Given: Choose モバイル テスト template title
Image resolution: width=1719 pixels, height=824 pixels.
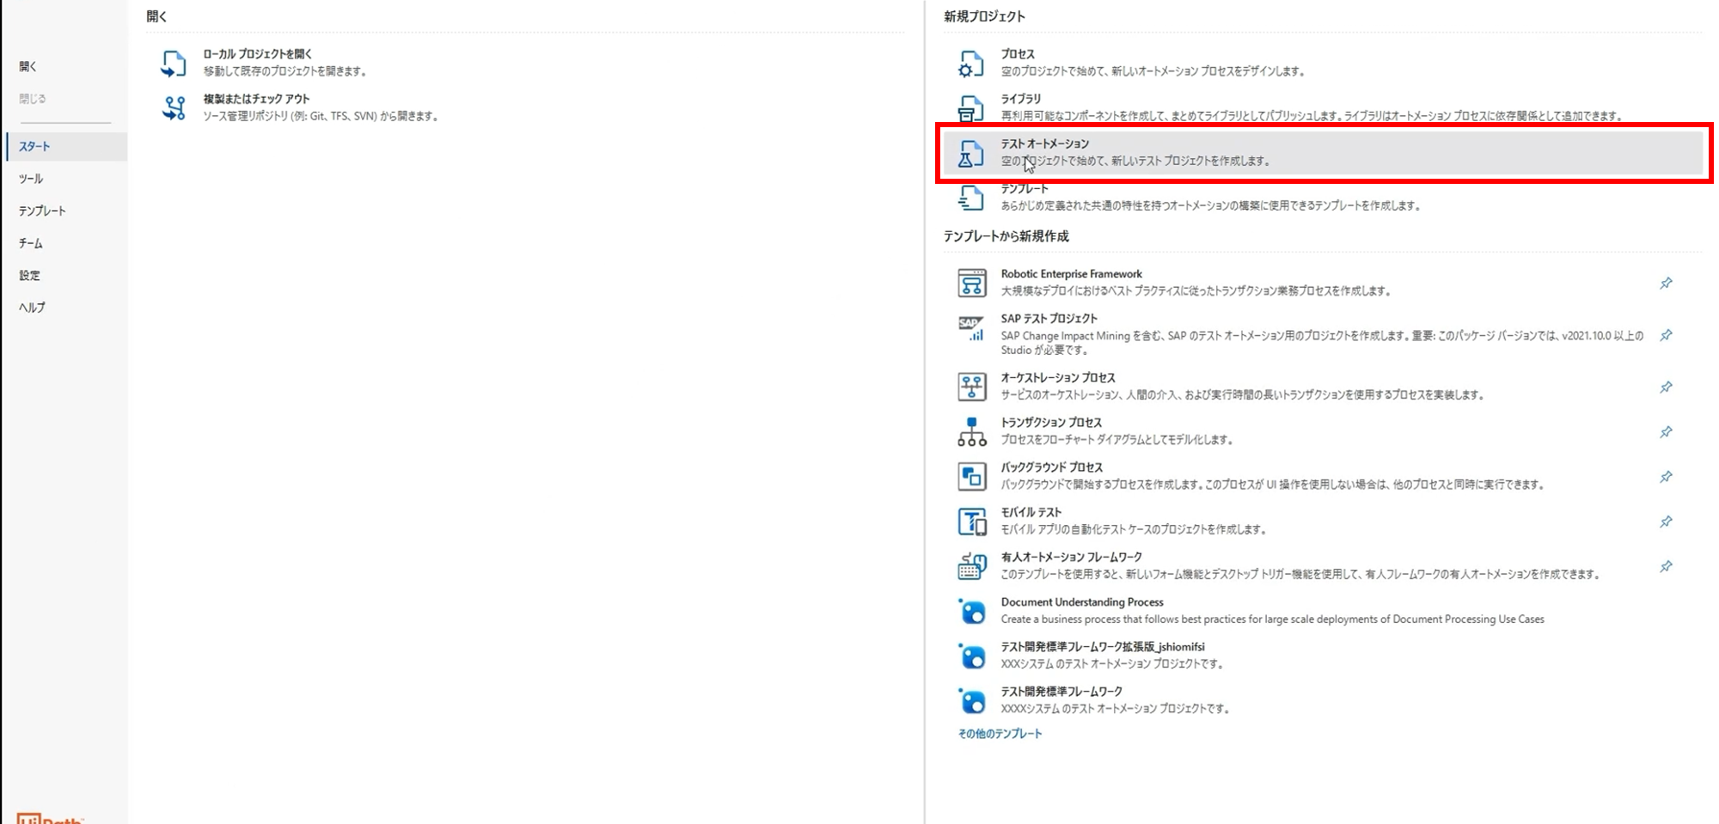Looking at the screenshot, I should (1031, 512).
